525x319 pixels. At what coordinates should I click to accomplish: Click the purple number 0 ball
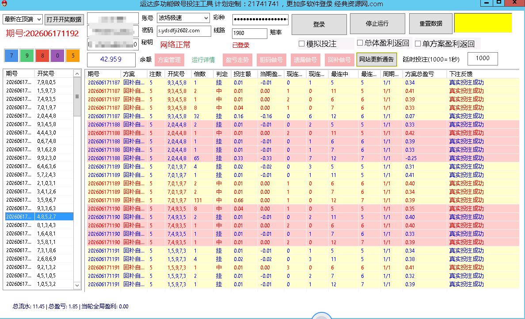tap(57, 56)
